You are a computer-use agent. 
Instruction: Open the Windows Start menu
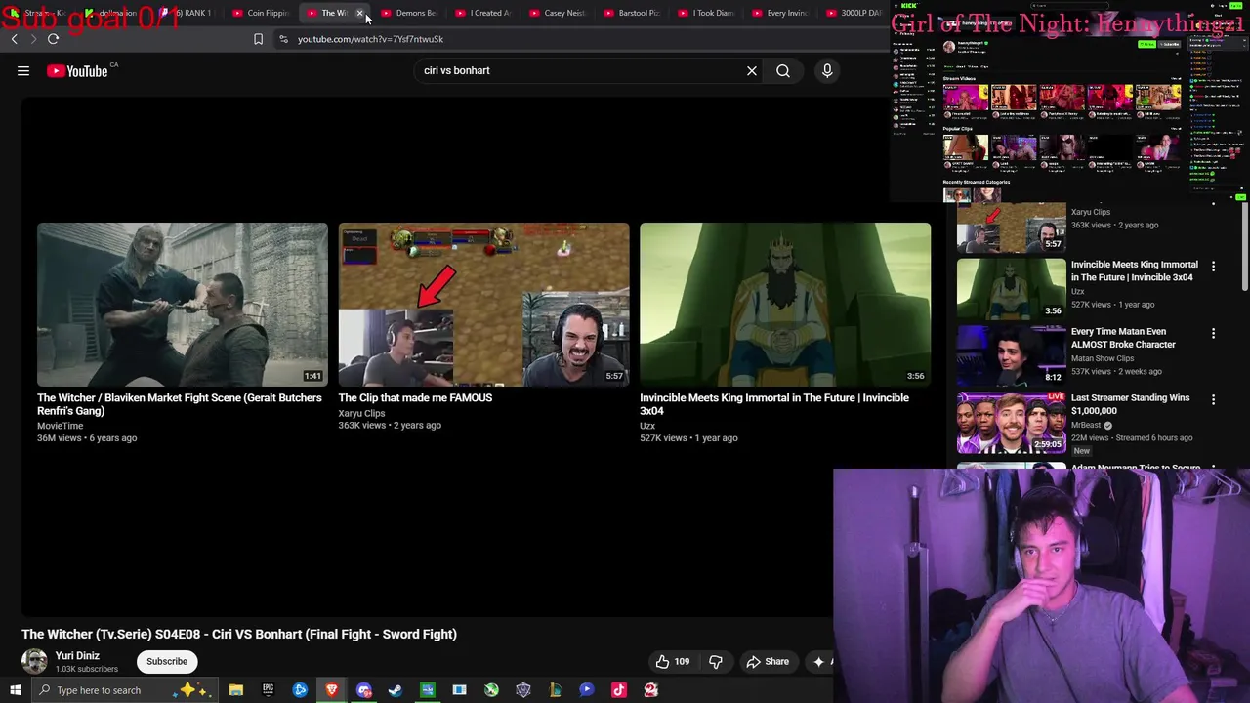click(15, 690)
